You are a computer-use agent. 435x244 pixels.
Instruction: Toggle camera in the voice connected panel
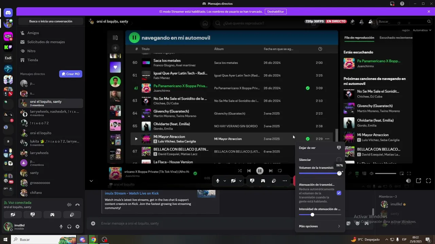pos(13,215)
